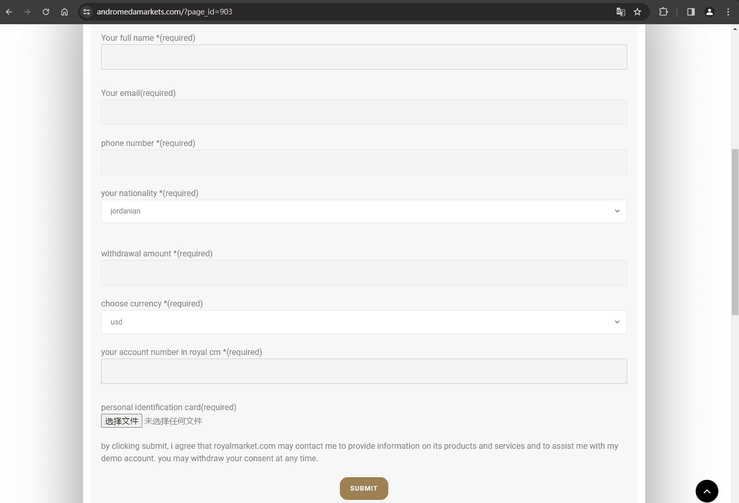Click the scroll-to-top arrow button
This screenshot has width=739, height=503.
[x=707, y=491]
